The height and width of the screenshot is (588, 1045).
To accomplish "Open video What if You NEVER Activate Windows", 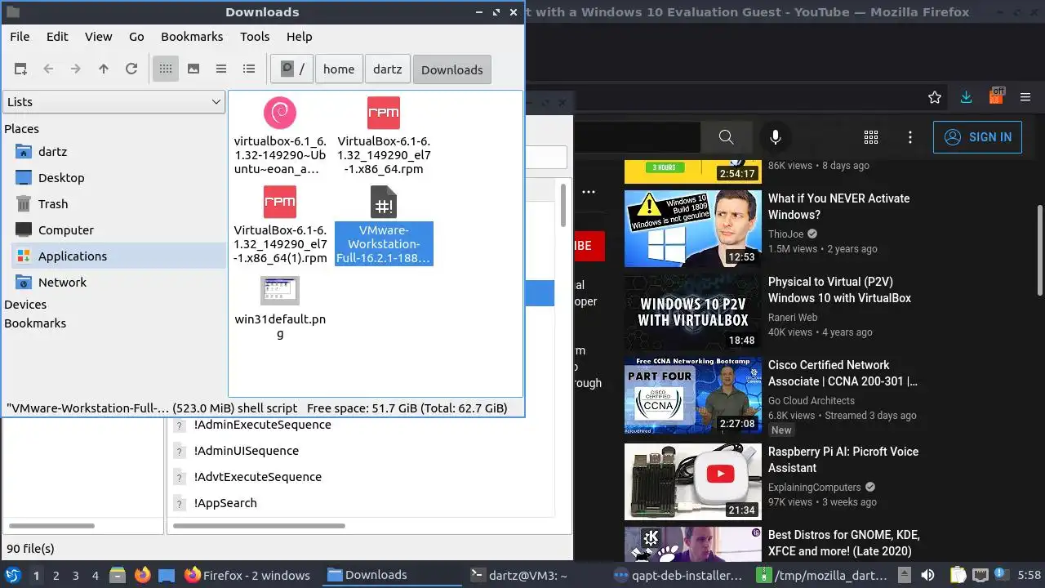I will (838, 207).
